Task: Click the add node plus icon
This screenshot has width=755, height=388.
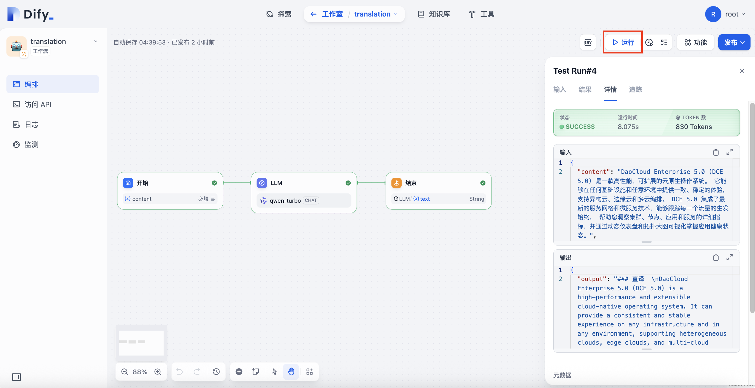Action: pos(239,371)
